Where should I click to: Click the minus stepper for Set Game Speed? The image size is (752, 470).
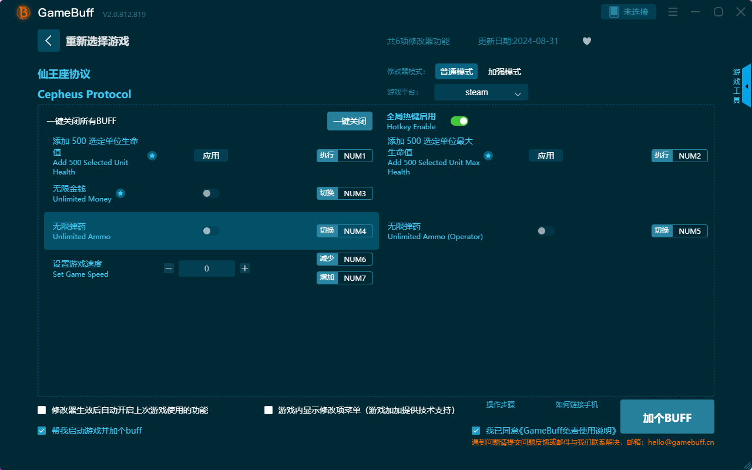(169, 268)
